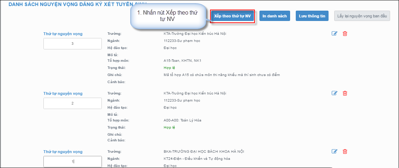The width and height of the screenshot is (399, 168).
Task: Focus the wish order field containing 3
Action: (x=73, y=44)
